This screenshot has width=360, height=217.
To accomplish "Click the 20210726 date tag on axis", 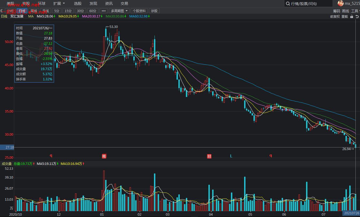I will (x=351, y=213).
